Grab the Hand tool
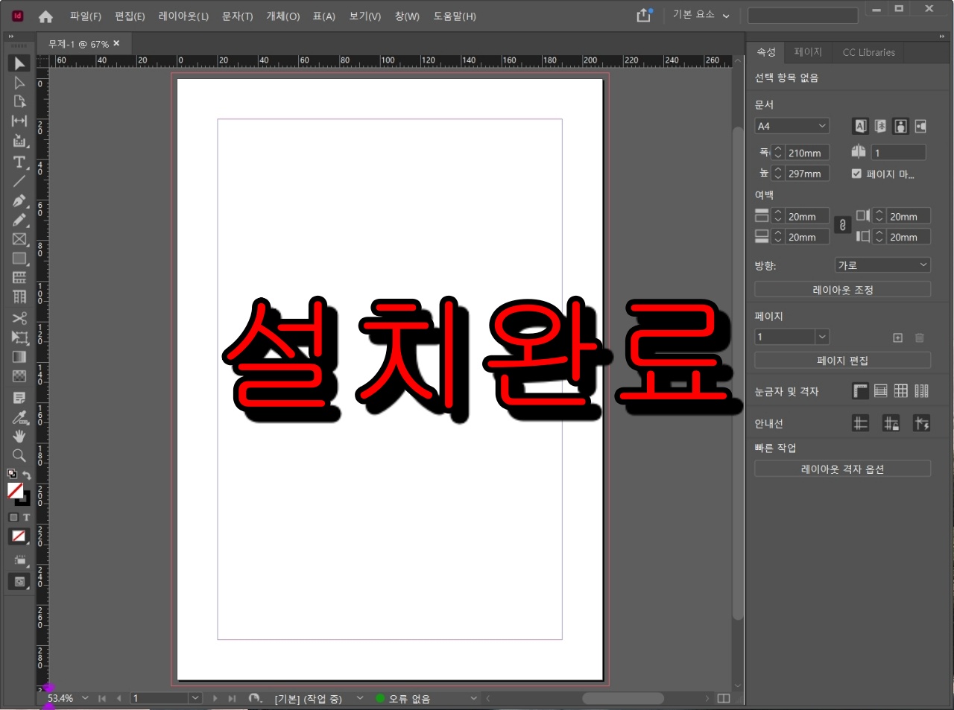This screenshot has width=954, height=710. [19, 436]
